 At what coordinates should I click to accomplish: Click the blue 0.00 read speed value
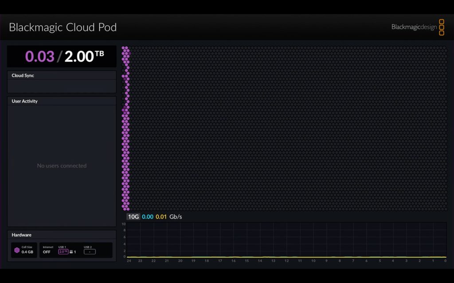point(148,217)
